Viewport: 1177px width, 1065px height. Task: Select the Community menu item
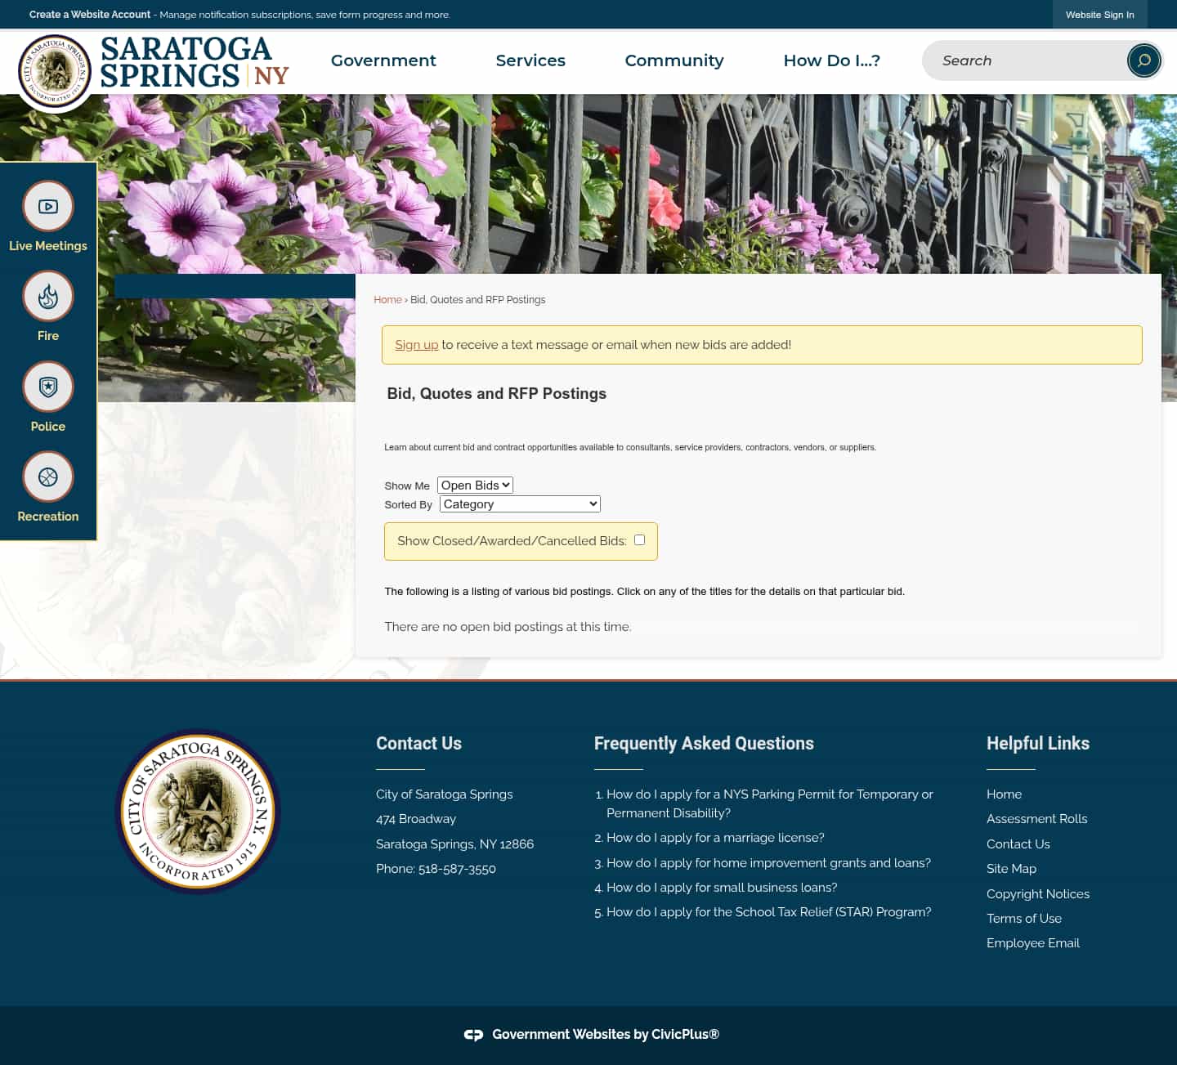(x=674, y=60)
